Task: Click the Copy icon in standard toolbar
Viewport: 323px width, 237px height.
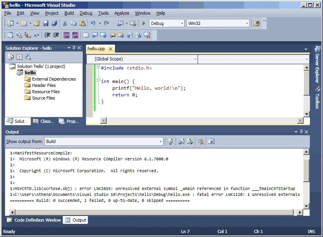Action: [74, 23]
